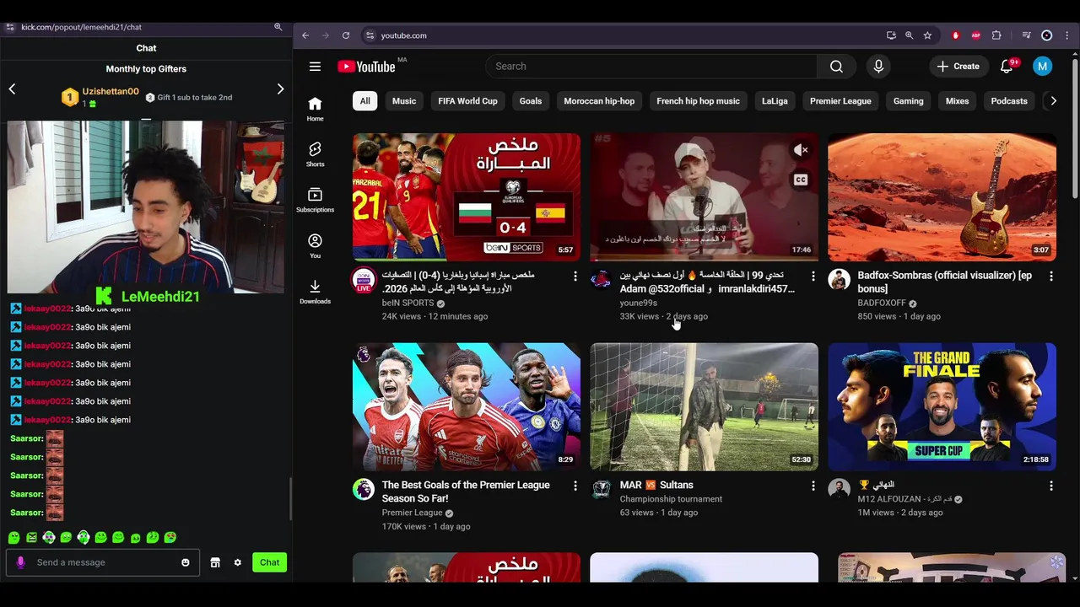1080x607 pixels.
Task: Open Downloads in YouTube sidebar
Action: tap(315, 291)
